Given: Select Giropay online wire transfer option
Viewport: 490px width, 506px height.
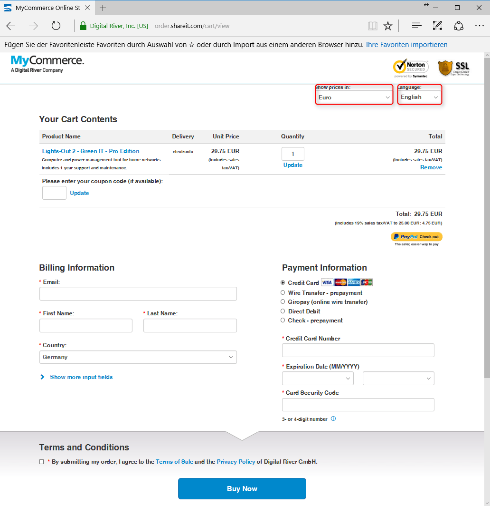Looking at the screenshot, I should coord(283,302).
